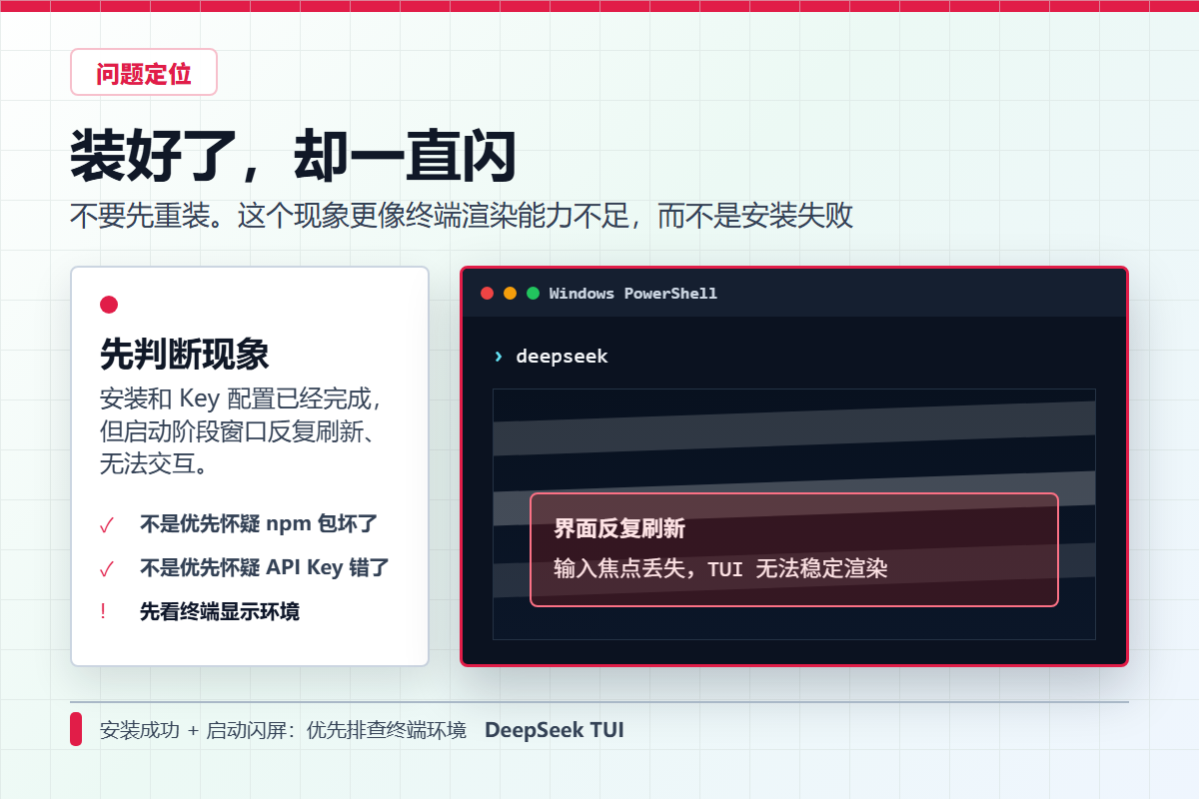Click the 装好了，却一直闪 main headline
The width and height of the screenshot is (1199, 799).
pyautogui.click(x=293, y=155)
